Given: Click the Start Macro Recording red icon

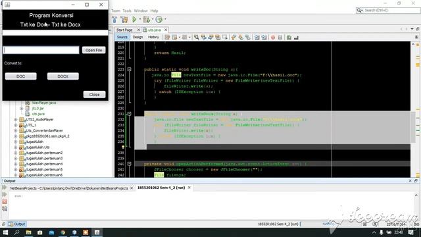Looking at the screenshot, I should click(273, 38).
